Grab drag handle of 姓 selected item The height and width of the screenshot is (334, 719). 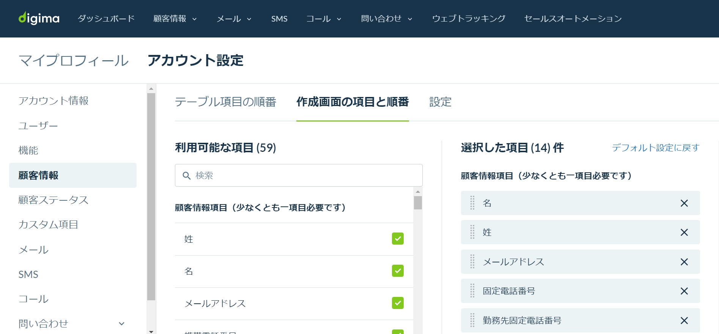point(472,232)
